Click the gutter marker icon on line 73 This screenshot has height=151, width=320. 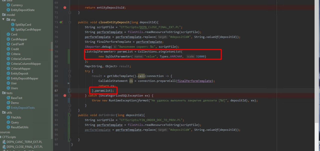tap(61, 22)
